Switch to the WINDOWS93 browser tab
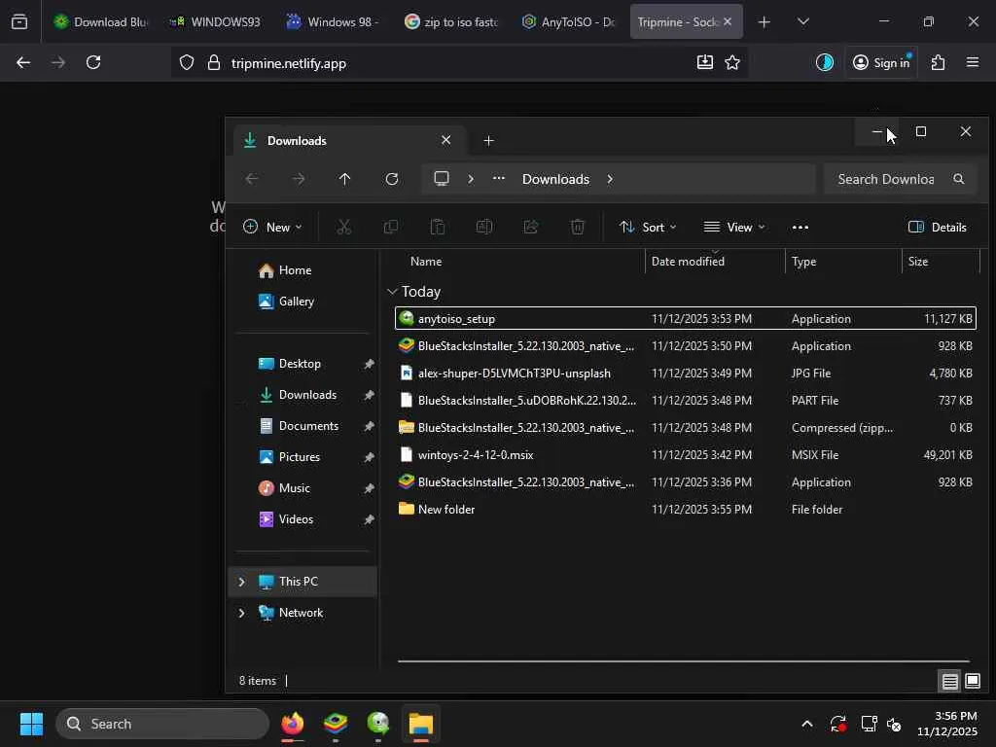Screen dimensions: 996x747 point(215,21)
